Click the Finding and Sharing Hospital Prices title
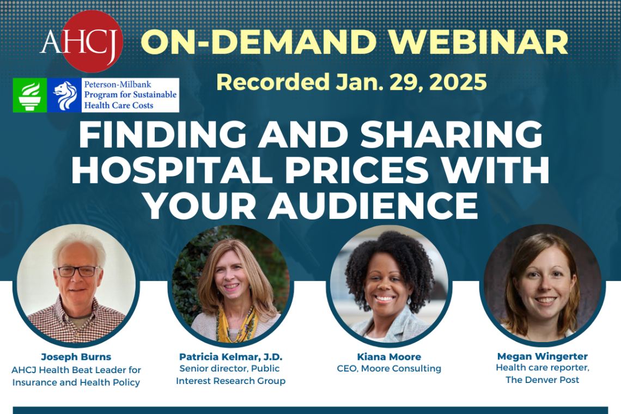 pyautogui.click(x=310, y=169)
